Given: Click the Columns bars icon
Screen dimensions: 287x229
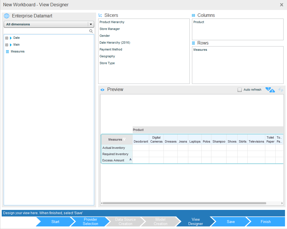Looking at the screenshot, I should click(193, 15).
